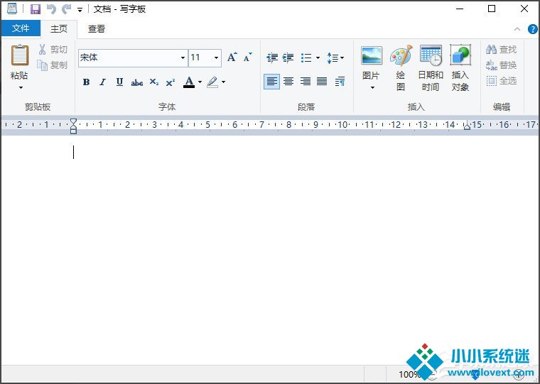Open the font family dropdown arrow
Viewport: 540px width, 384px height.
[x=183, y=57]
